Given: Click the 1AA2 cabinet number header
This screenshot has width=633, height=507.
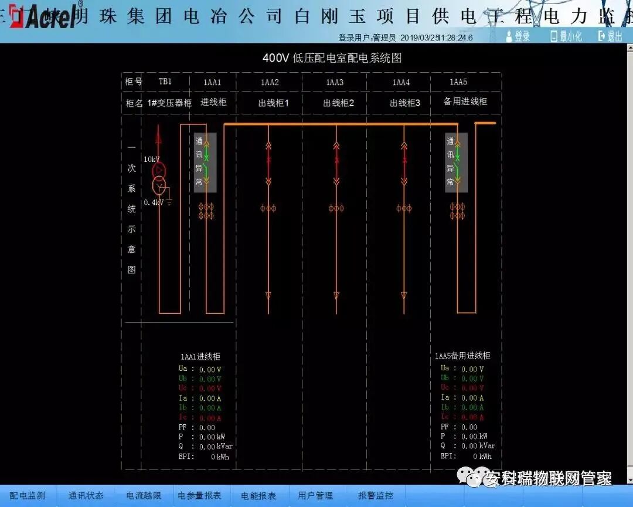Looking at the screenshot, I should (x=270, y=83).
